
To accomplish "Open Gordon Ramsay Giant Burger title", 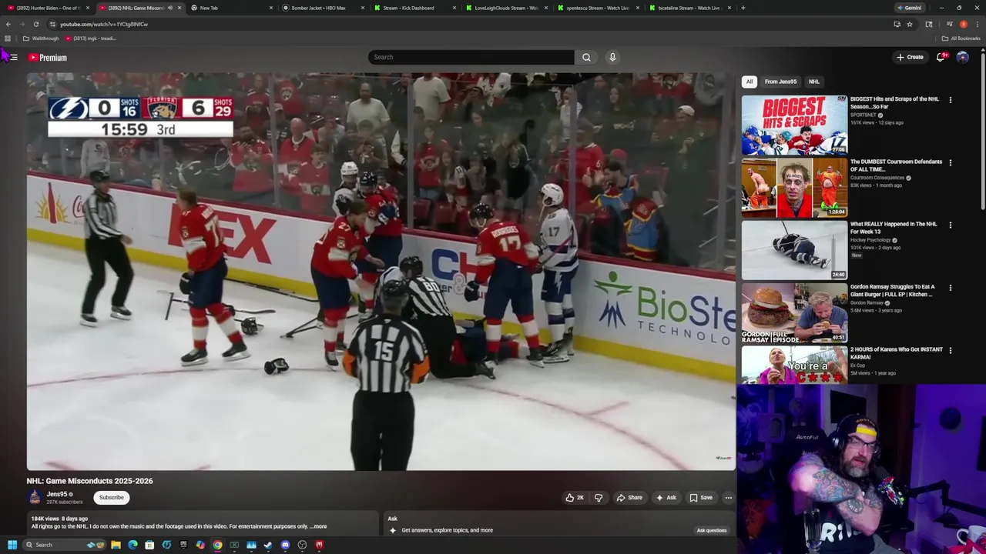I will click(892, 291).
